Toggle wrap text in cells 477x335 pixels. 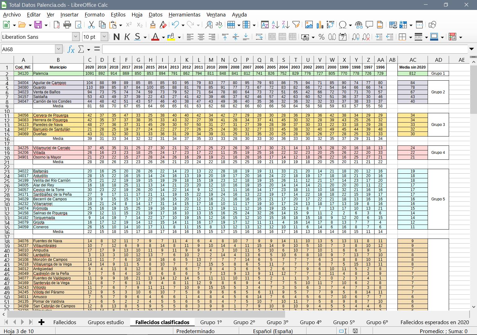[259, 37]
